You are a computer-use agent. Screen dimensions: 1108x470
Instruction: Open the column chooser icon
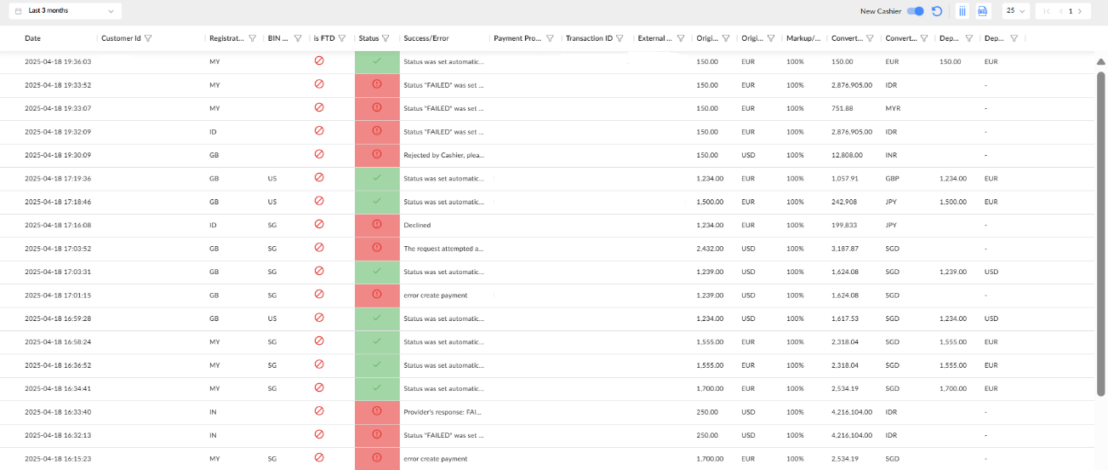[962, 11]
